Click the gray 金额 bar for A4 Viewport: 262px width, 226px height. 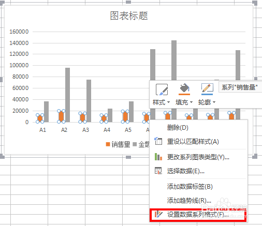(110, 115)
